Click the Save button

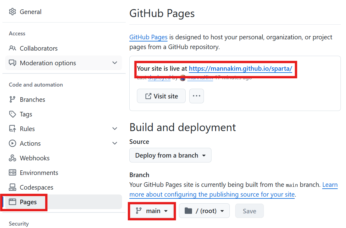click(249, 211)
